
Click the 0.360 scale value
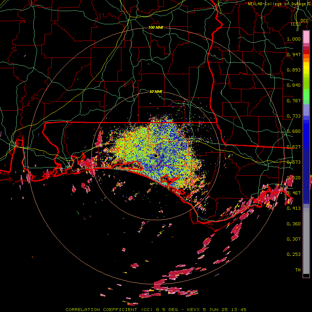coord(294,224)
